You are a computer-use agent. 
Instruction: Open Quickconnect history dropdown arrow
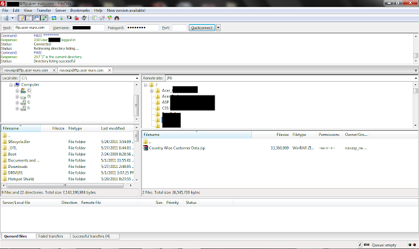click(218, 27)
